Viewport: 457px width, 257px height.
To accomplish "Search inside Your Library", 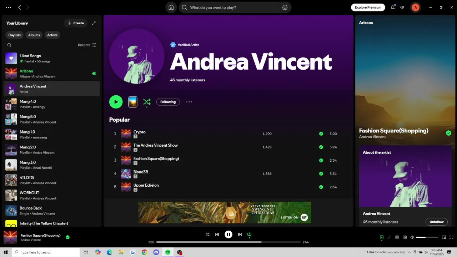I will coord(9,45).
